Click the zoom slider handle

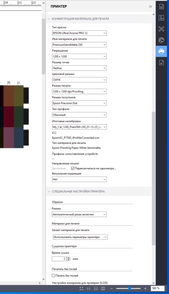pyautogui.click(x=129, y=288)
